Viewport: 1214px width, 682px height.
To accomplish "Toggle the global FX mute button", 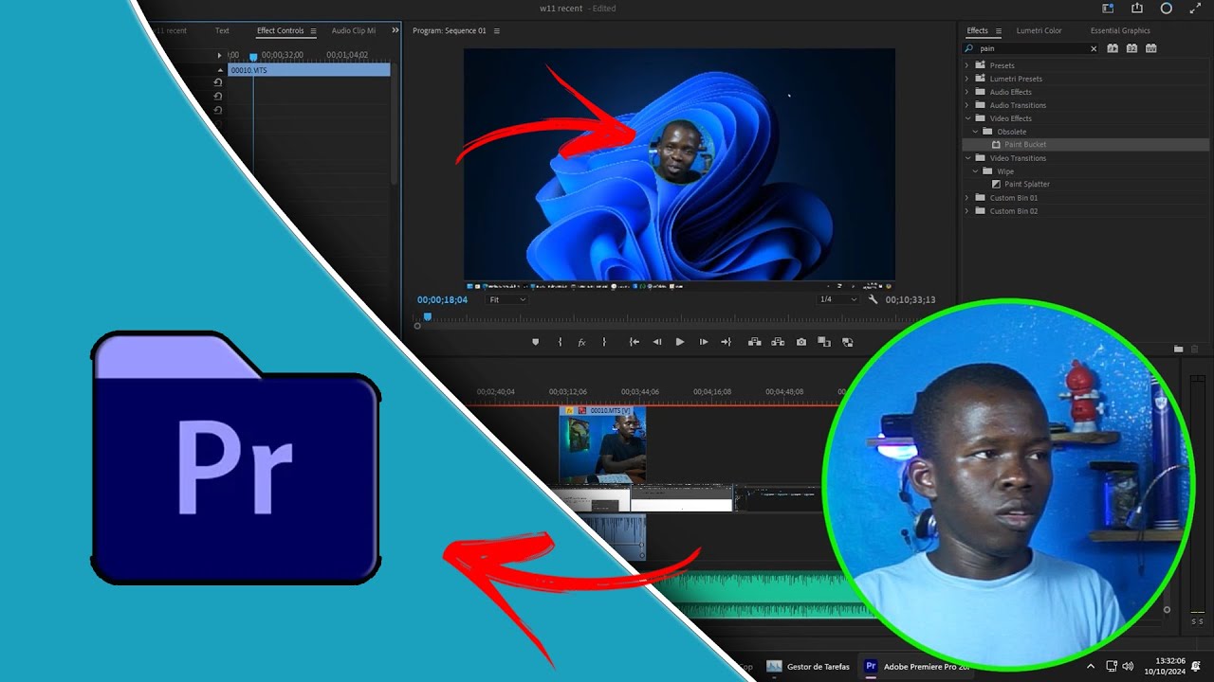I will pos(581,342).
